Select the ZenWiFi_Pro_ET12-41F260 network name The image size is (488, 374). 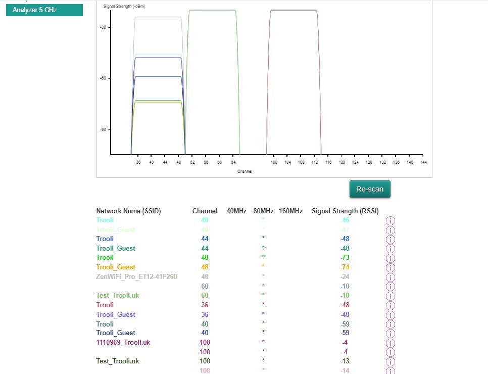point(136,277)
